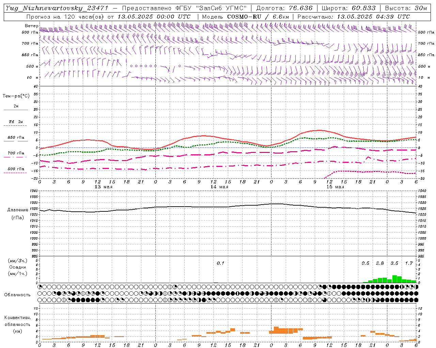Click the '(км)' unit under convective label
Screen dimensions: 436x348
coord(17,331)
